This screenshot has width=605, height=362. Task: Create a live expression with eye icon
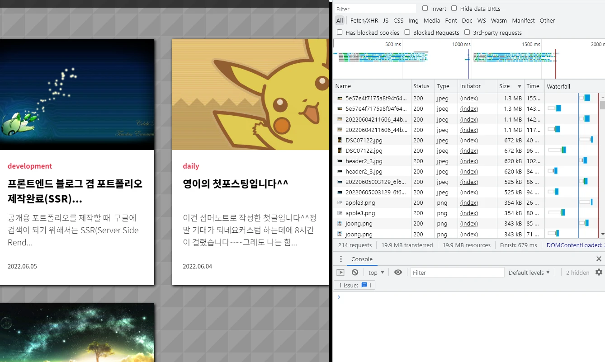398,273
